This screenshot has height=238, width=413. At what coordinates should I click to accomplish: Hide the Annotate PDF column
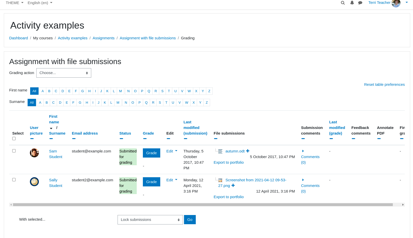(x=379, y=139)
